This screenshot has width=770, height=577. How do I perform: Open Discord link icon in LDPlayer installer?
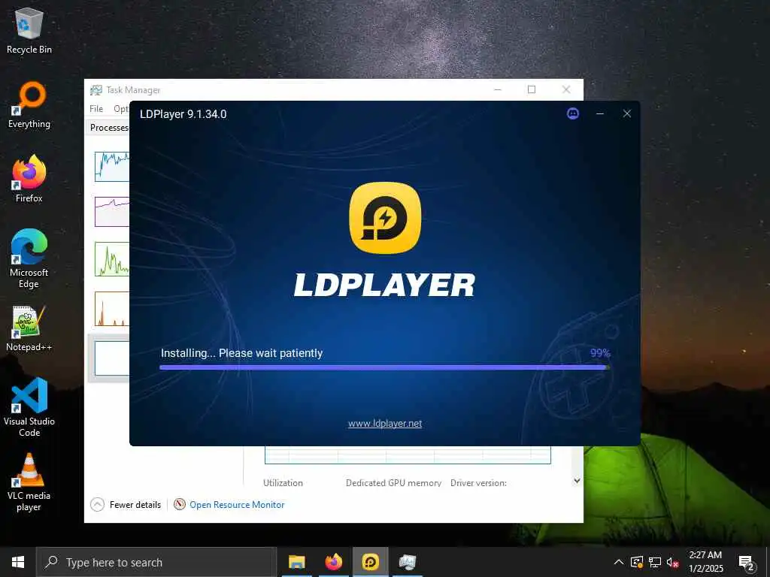pos(572,114)
